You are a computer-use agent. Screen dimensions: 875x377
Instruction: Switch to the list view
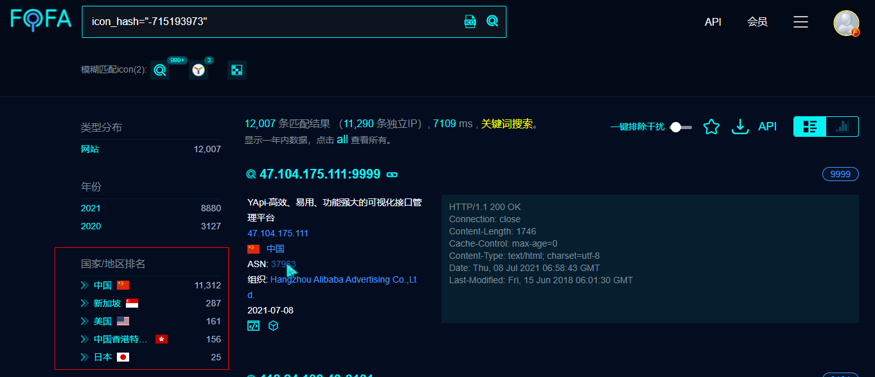click(x=810, y=127)
